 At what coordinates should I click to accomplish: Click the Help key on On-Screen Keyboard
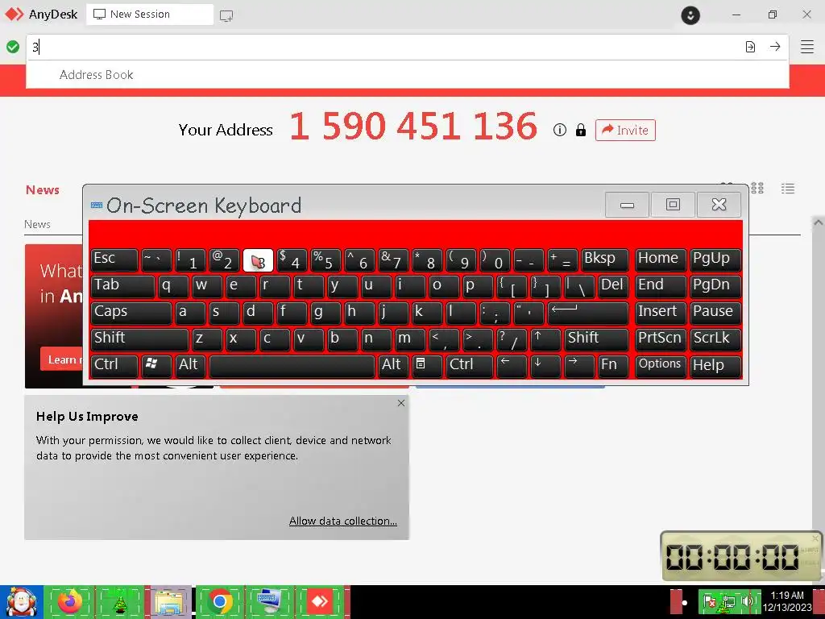[x=715, y=366]
